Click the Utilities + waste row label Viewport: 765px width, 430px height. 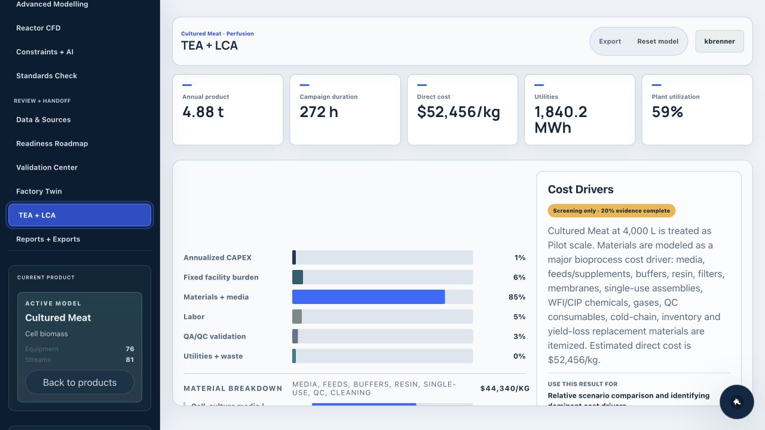pyautogui.click(x=213, y=356)
